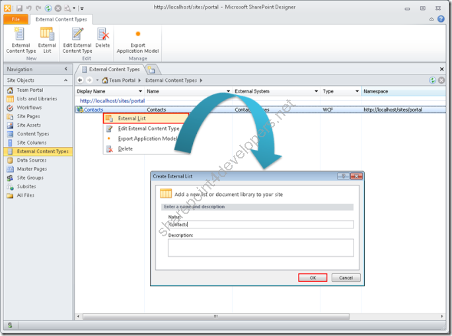Viewport: 452px width, 336px height.
Task: Close the External Content Types document tab
Action: tap(441, 69)
